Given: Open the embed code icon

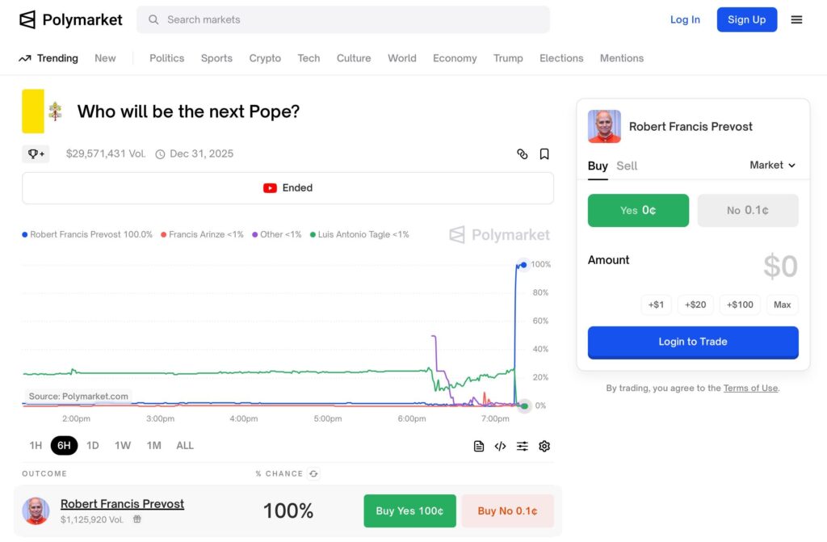Looking at the screenshot, I should [x=500, y=446].
